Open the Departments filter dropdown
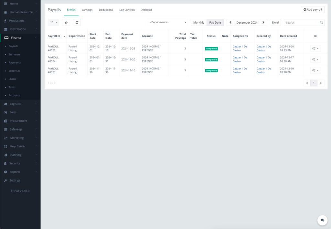This screenshot has height=229, width=331. click(168, 22)
